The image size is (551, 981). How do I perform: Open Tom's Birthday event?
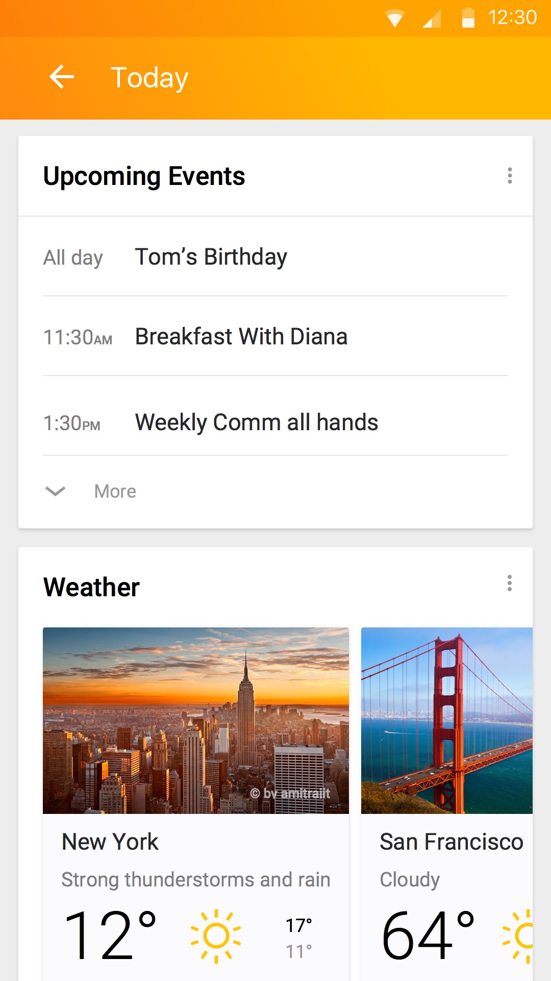pyautogui.click(x=211, y=256)
